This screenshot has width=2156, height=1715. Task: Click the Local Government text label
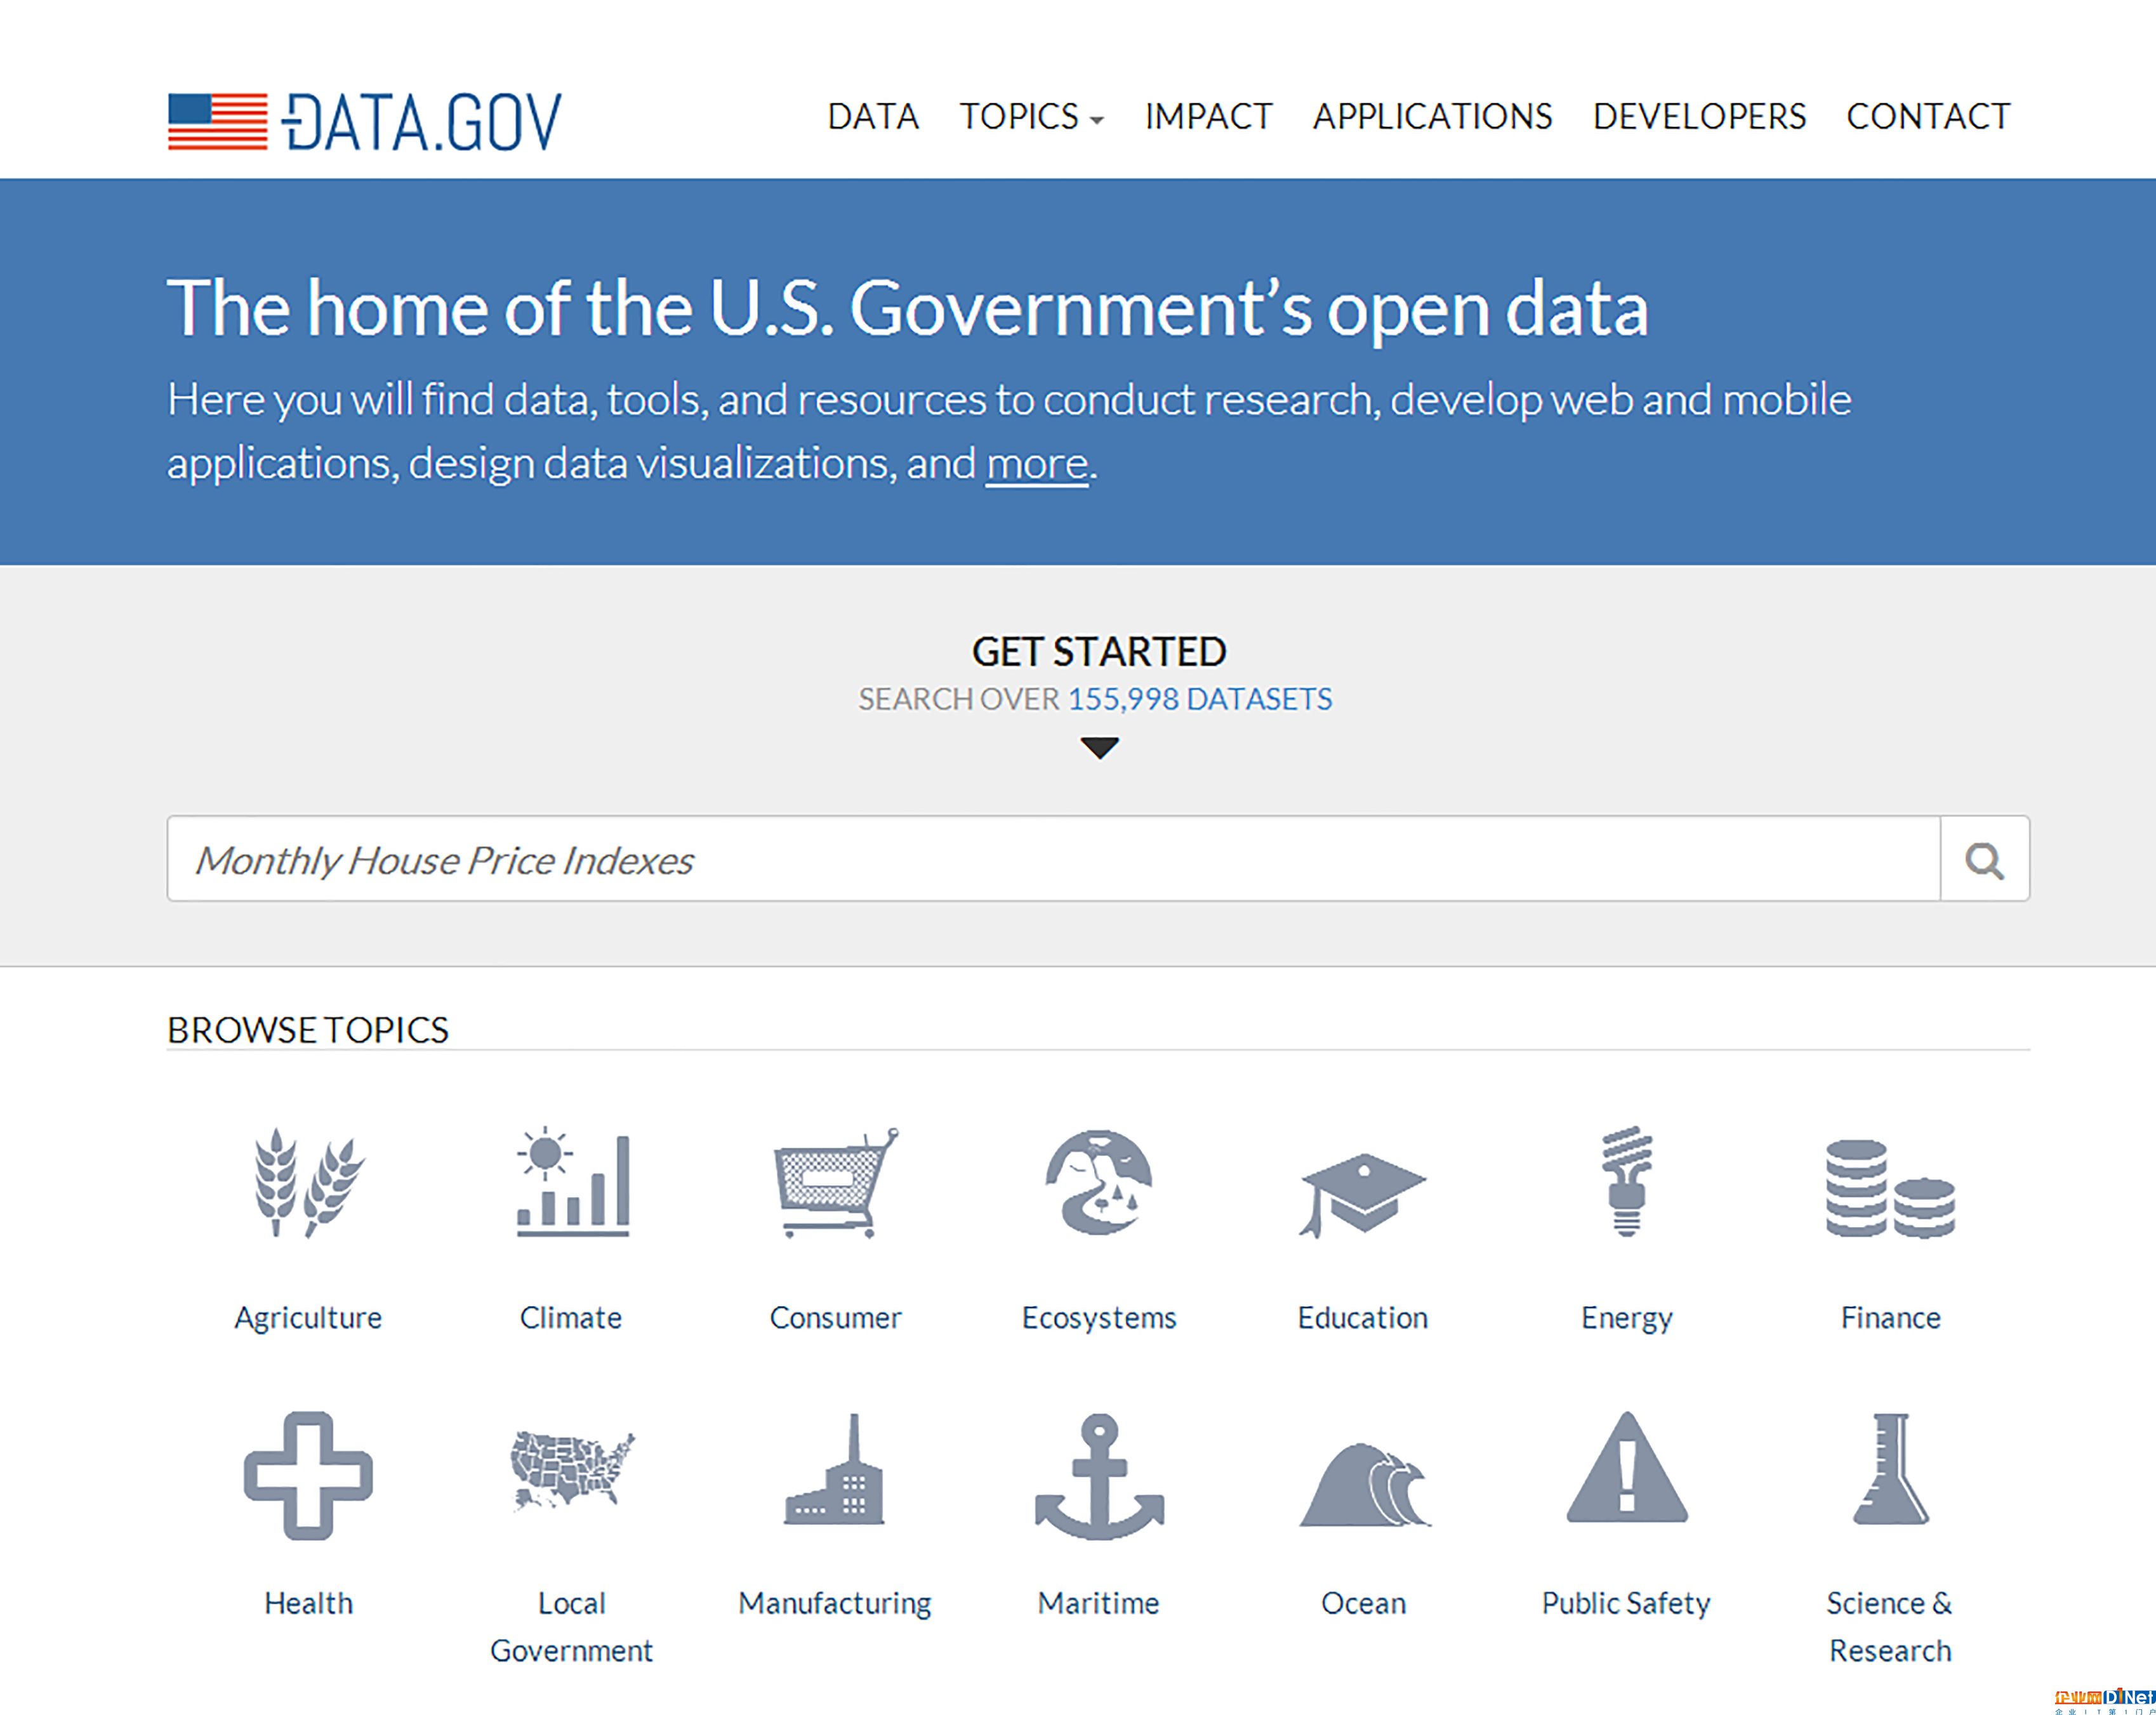coord(571,1627)
